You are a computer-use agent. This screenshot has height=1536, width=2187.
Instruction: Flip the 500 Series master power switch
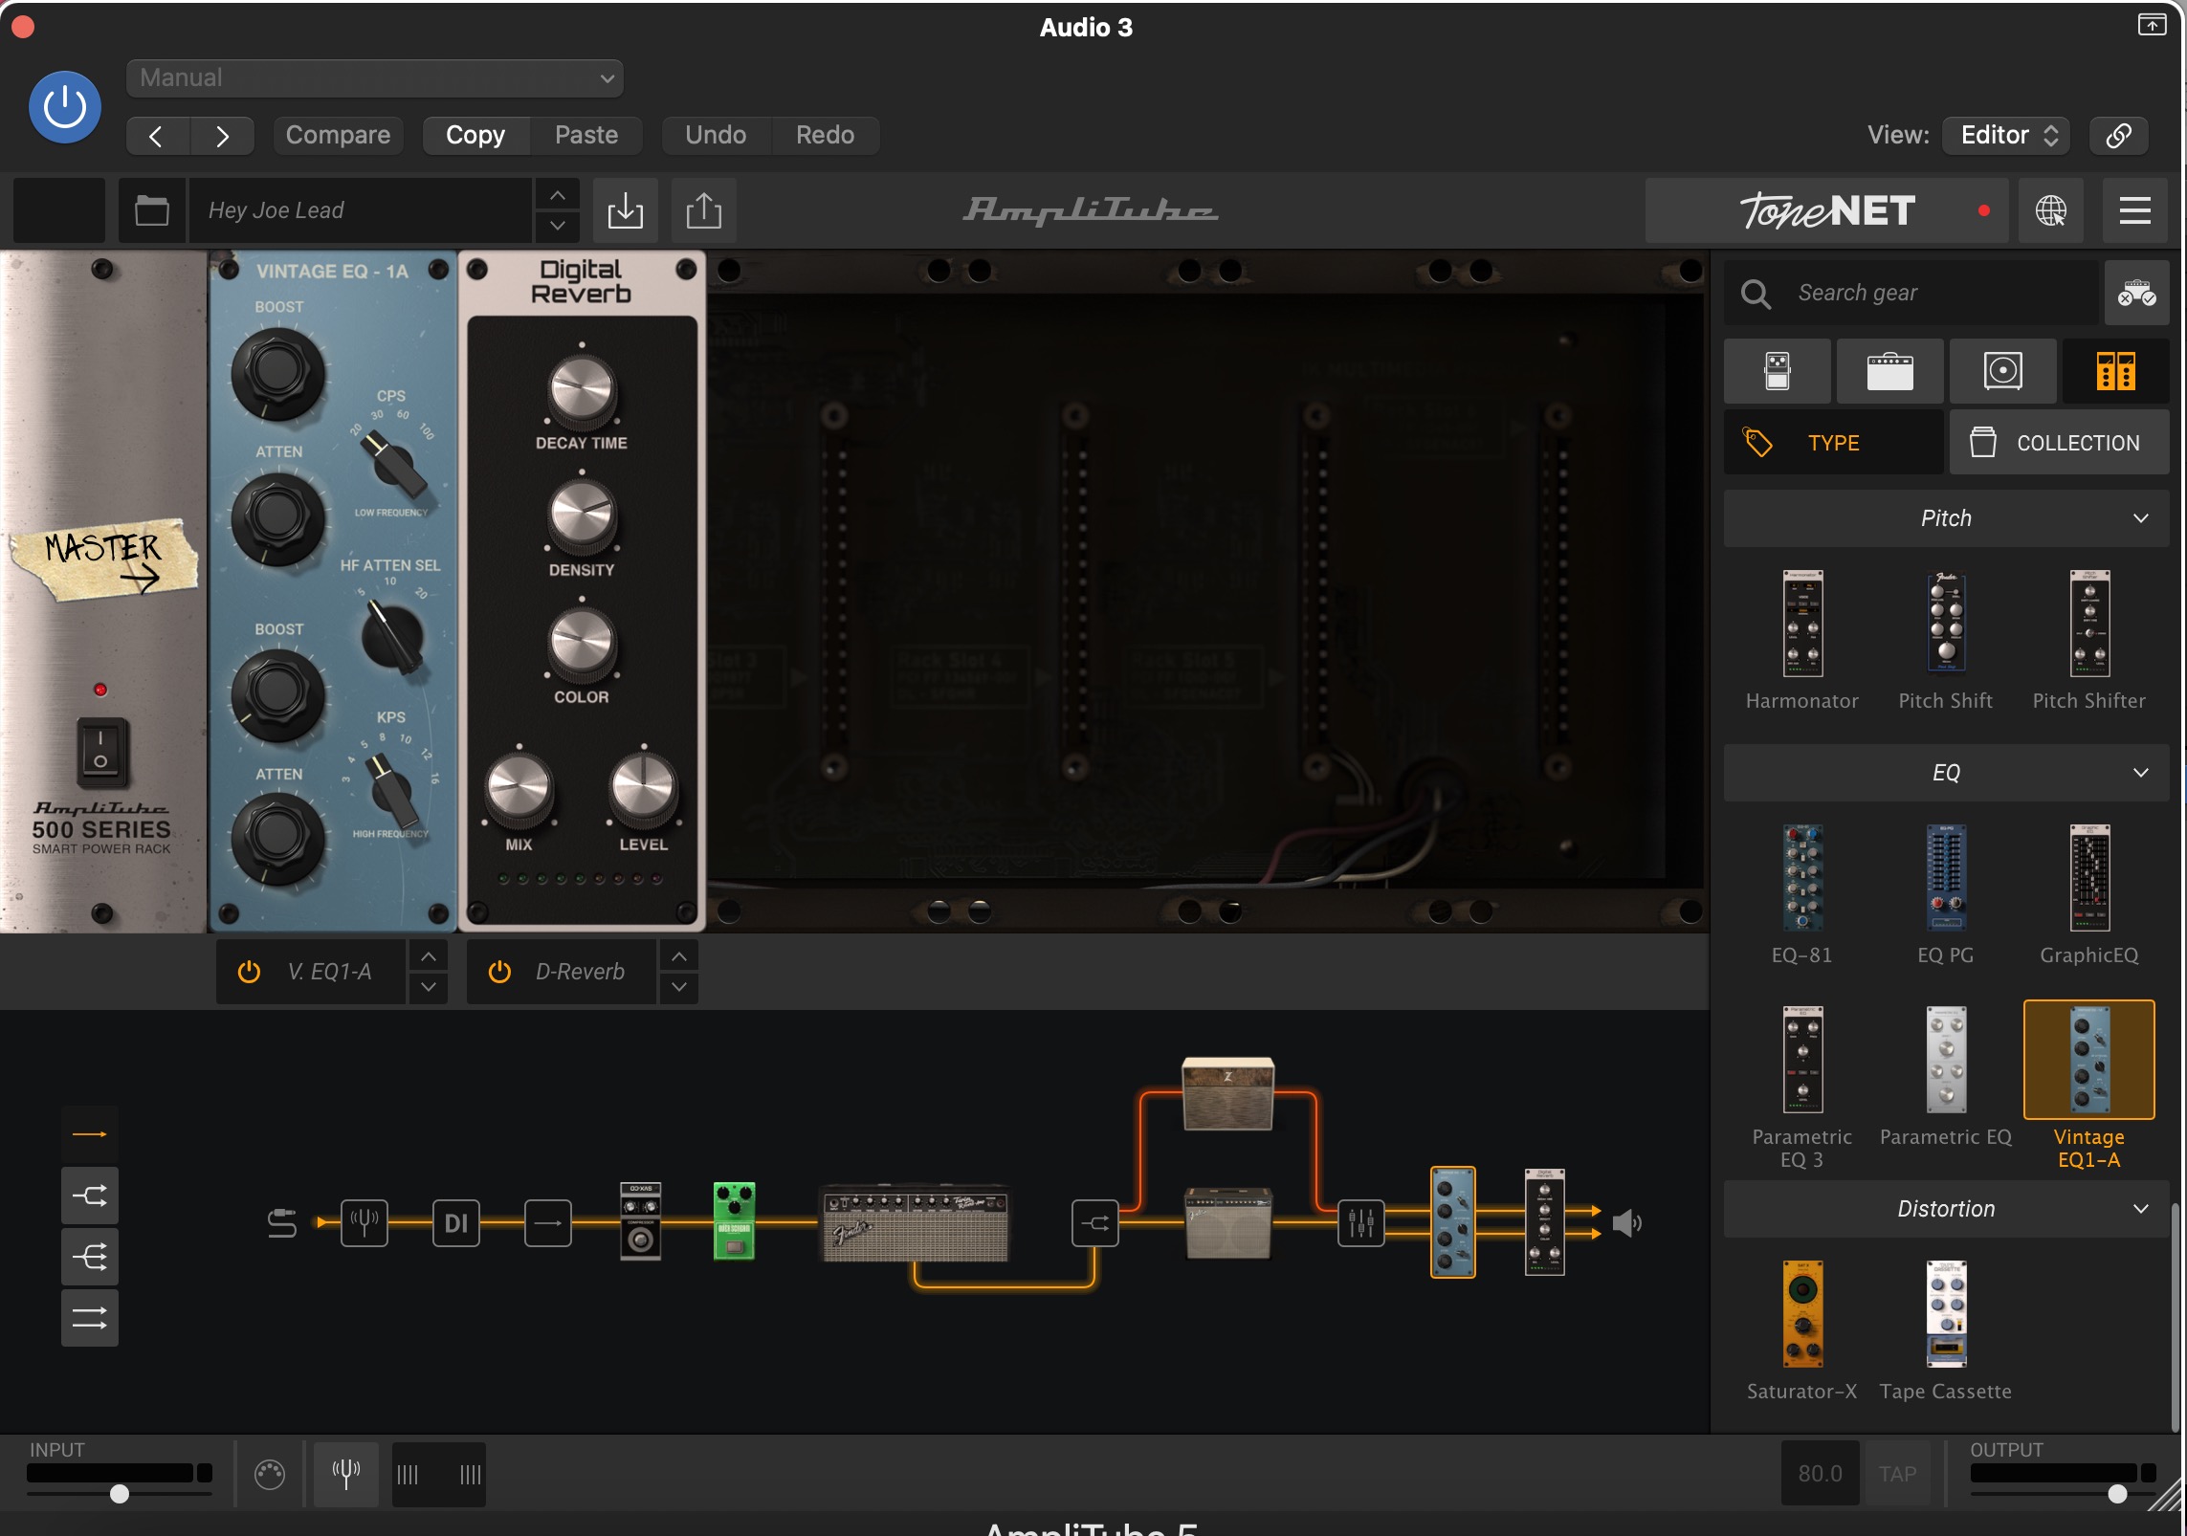[x=100, y=752]
